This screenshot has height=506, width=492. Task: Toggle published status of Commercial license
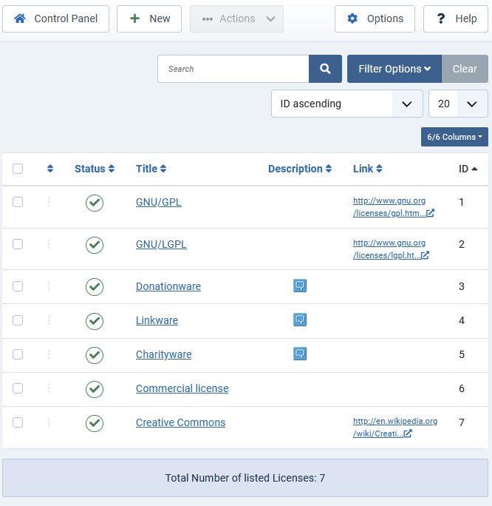pyautogui.click(x=95, y=389)
